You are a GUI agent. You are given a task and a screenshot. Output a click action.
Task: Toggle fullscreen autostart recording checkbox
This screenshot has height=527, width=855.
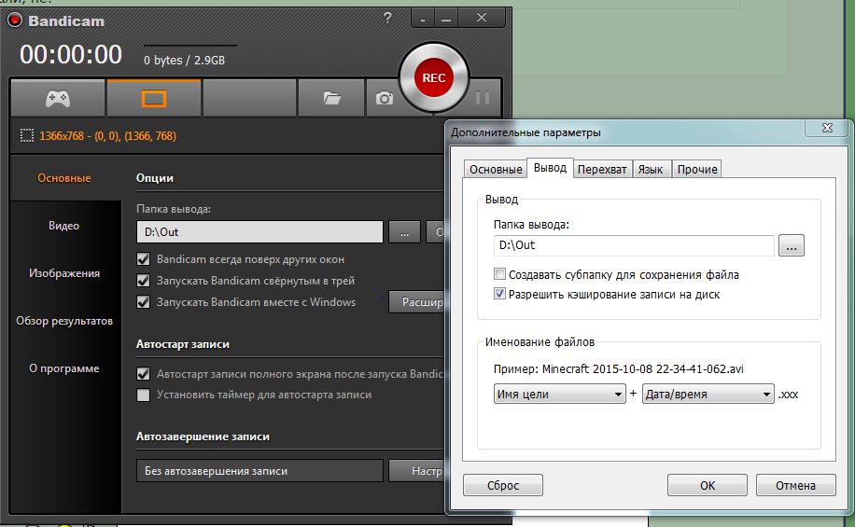(x=144, y=374)
